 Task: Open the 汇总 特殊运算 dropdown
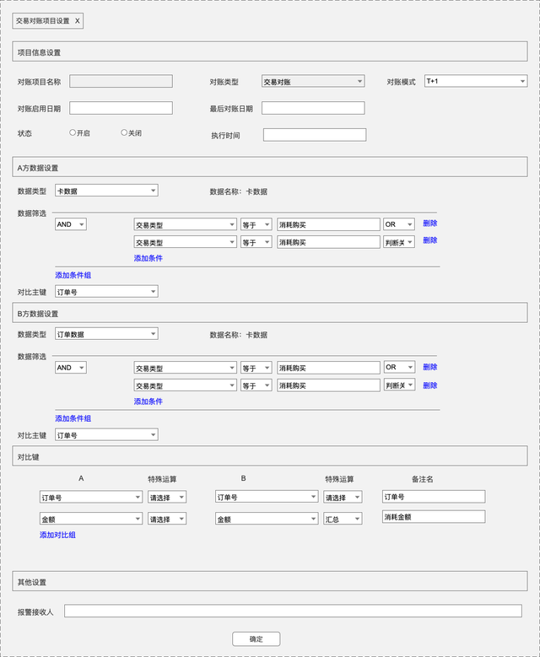343,519
